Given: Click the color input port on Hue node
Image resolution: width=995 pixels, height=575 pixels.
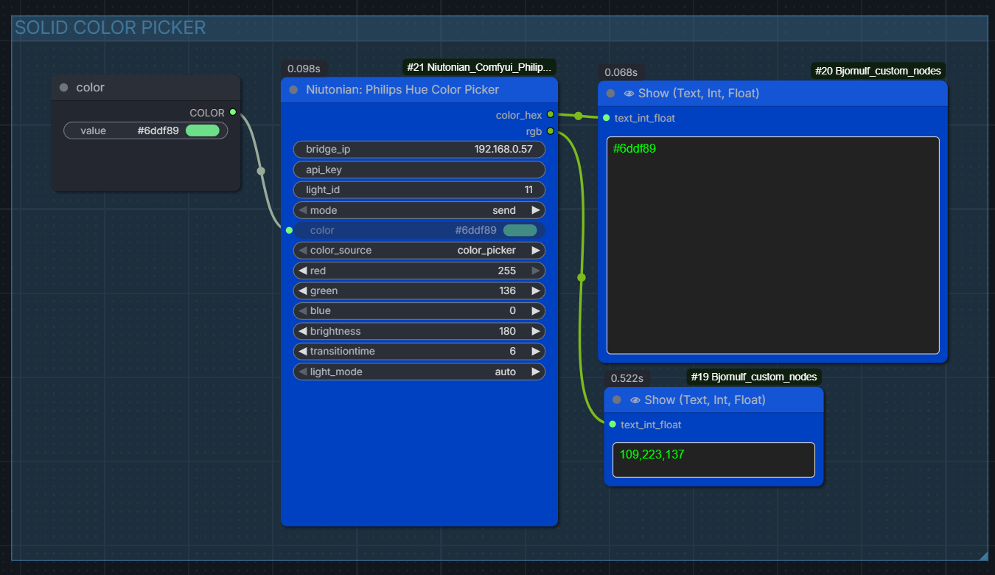Looking at the screenshot, I should [289, 230].
